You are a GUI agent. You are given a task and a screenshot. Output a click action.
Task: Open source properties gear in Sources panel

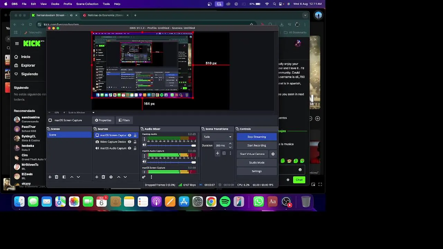111,177
